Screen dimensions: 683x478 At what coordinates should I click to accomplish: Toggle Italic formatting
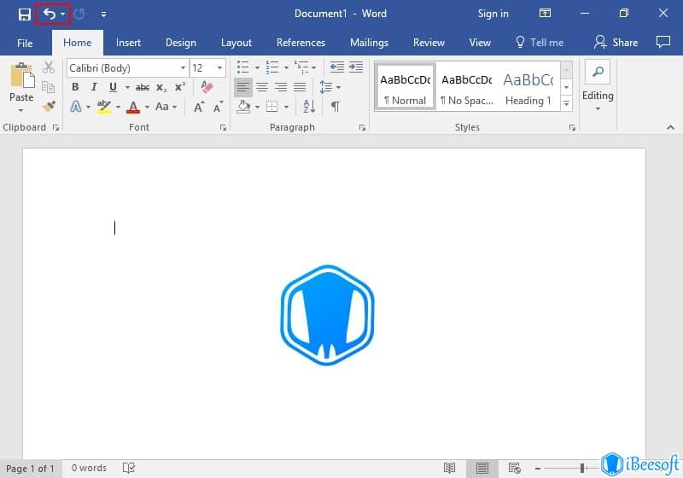(94, 87)
